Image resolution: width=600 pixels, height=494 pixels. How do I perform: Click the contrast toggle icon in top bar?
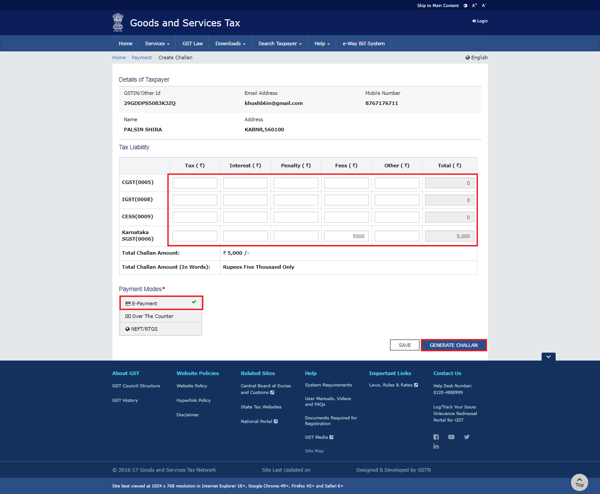click(x=465, y=5)
